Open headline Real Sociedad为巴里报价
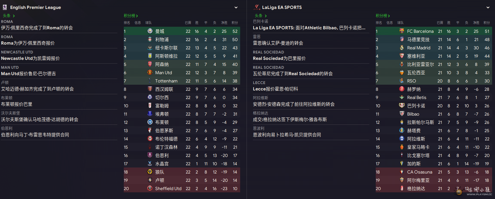The width and height of the screenshot is (495, 199). (x=279, y=58)
